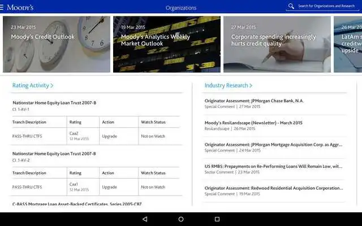Type in Search for Organizations and Research

tap(326, 6)
